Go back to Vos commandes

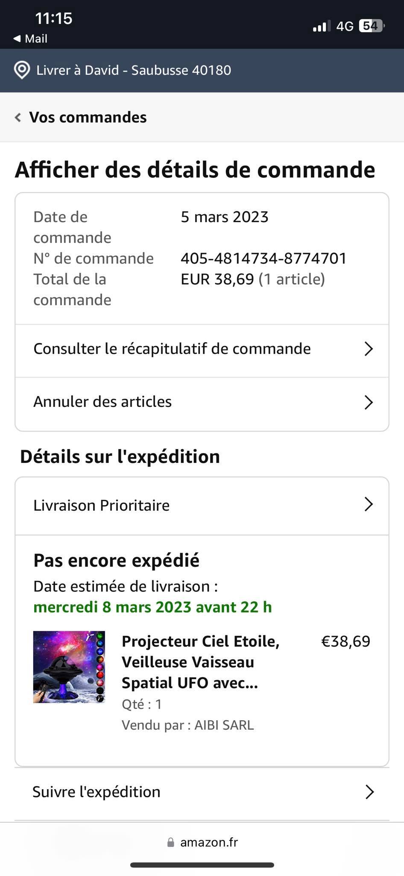[x=88, y=117]
